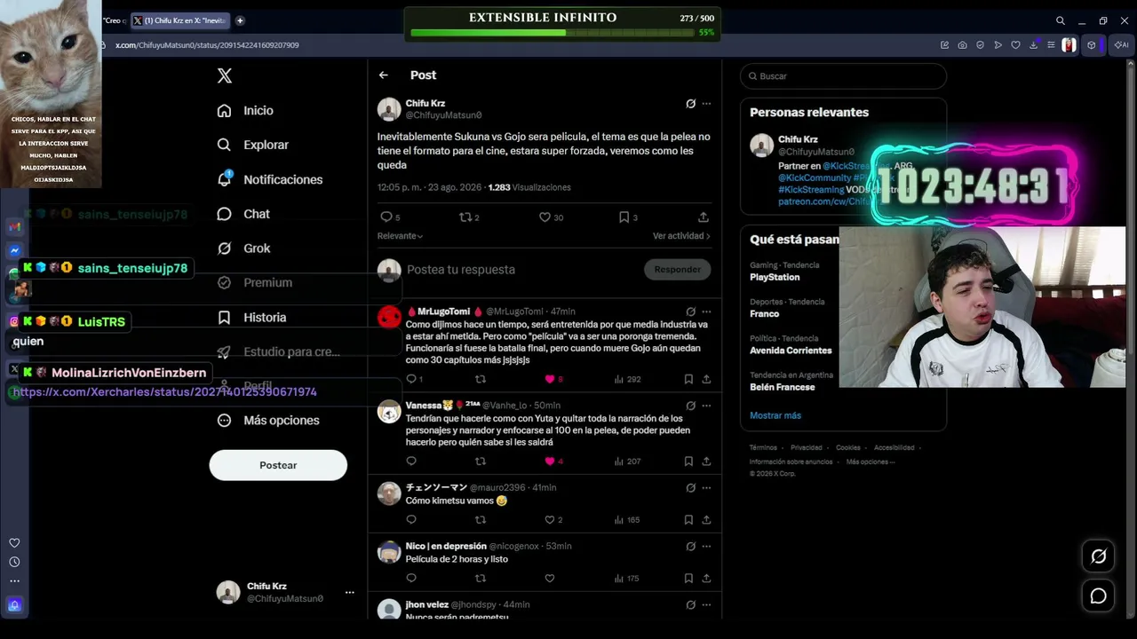1137x639 pixels.
Task: Select the Chifu Krz en X browser tab
Action: pos(180,20)
